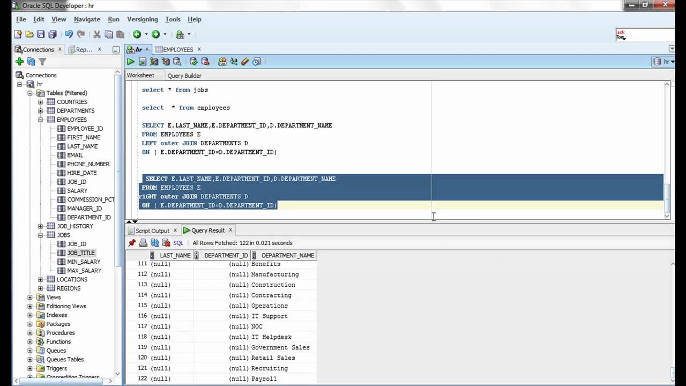Screen dimensions: 686x386
Task: Open the SQL History icon
Action: (257, 62)
